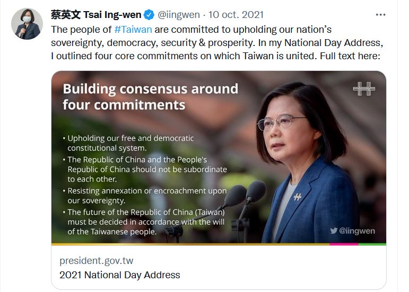The image size is (409, 292).
Task: Click the hash-shaped pin on the blue jacket
Action: coord(297,197)
